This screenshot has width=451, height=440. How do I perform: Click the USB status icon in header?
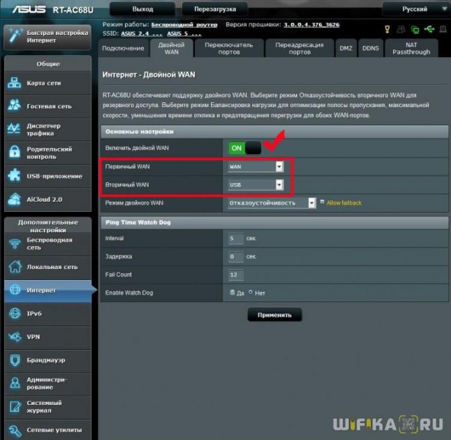429,29
